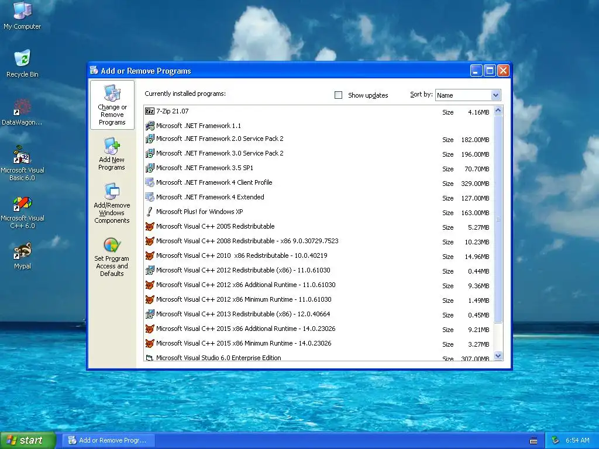Click the .NET Framework 2.0 Service Pack 2 icon
Image resolution: width=599 pixels, height=449 pixels.
(x=150, y=139)
